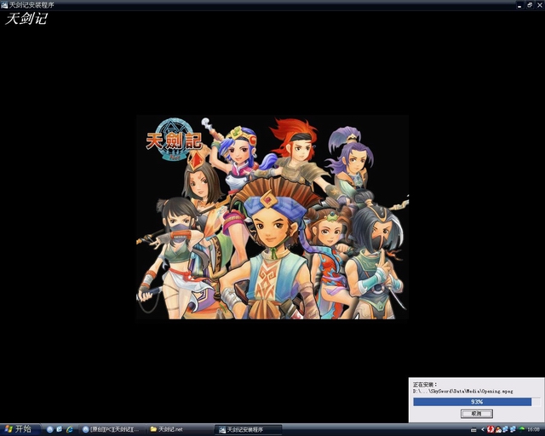Expand hidden system tray icons arrow
The image size is (545, 436).
click(483, 430)
